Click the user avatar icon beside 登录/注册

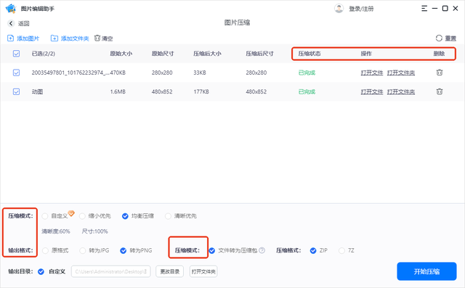tap(339, 8)
